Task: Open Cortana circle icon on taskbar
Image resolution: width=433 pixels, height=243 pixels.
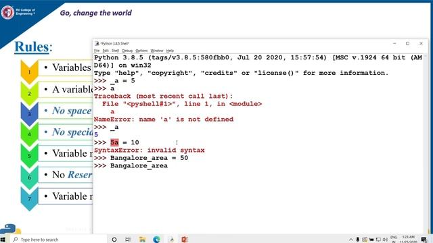Action: coord(114,240)
